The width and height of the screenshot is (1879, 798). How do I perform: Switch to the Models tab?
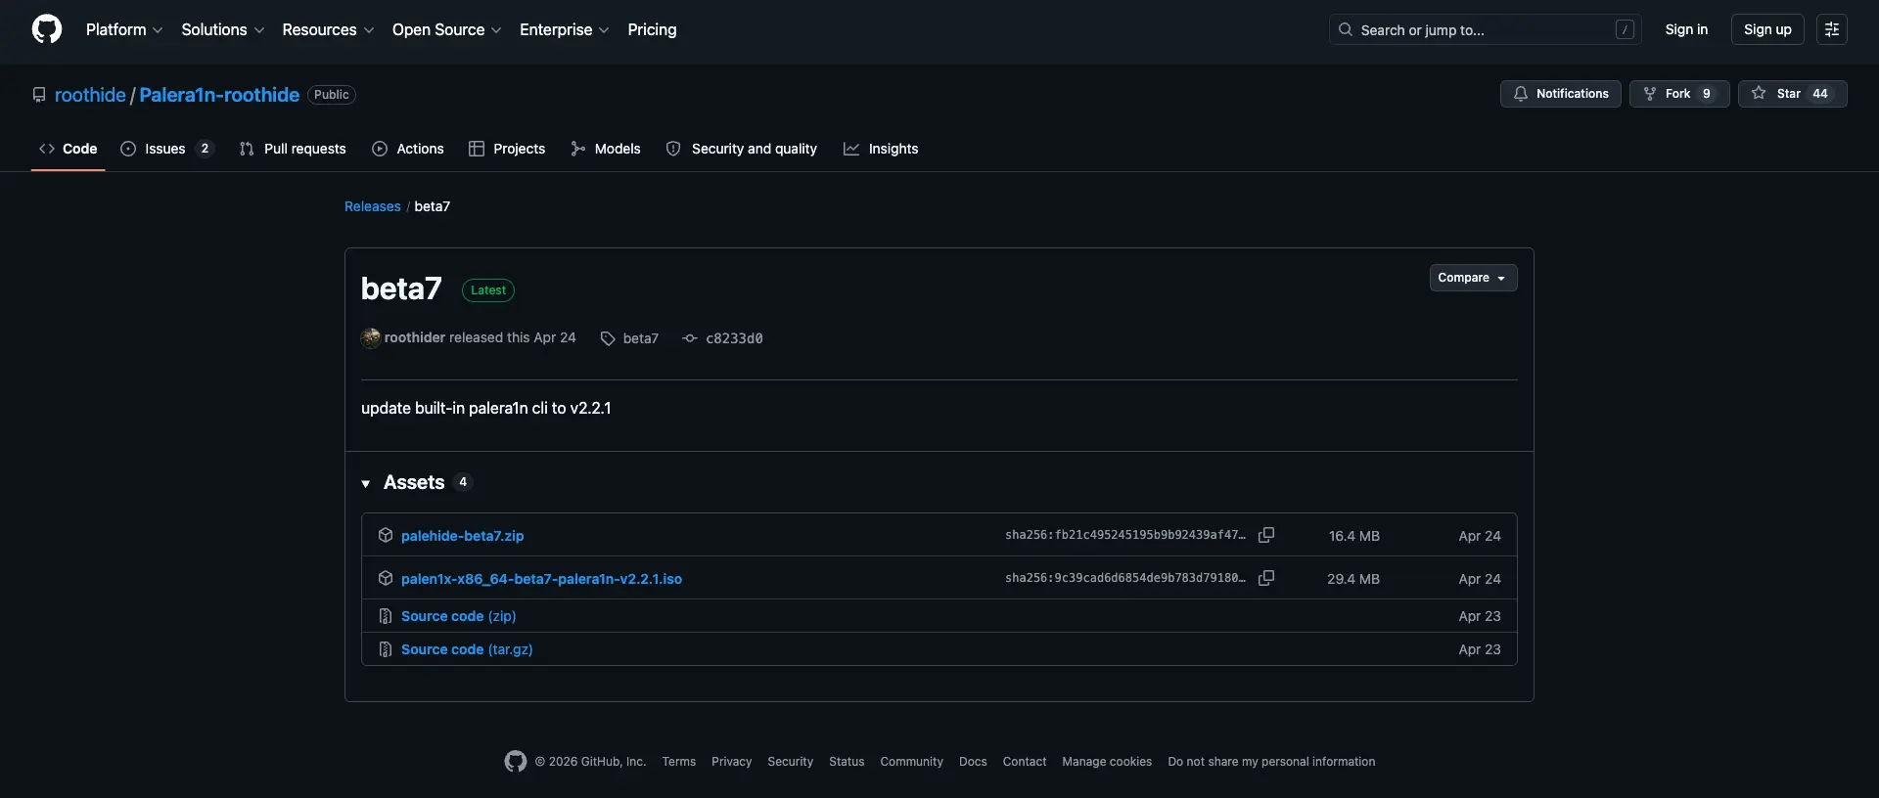[x=606, y=149]
